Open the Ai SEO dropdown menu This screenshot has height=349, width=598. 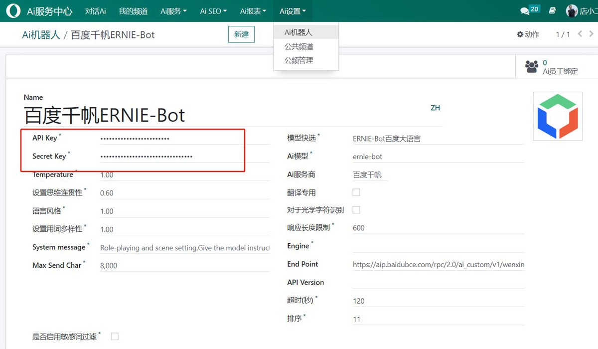tap(213, 11)
